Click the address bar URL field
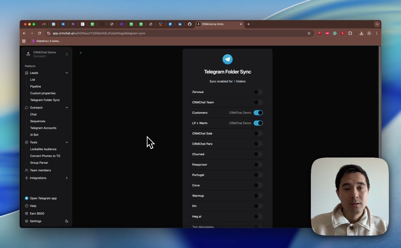The width and height of the screenshot is (401, 248). [x=179, y=33]
